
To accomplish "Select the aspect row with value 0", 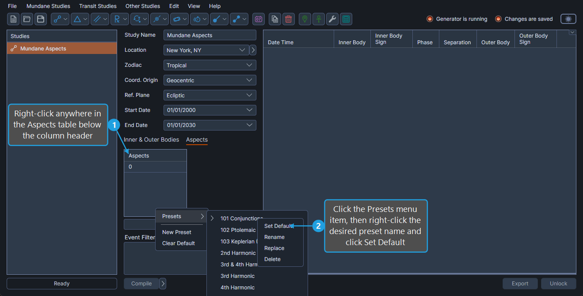I will (x=155, y=167).
